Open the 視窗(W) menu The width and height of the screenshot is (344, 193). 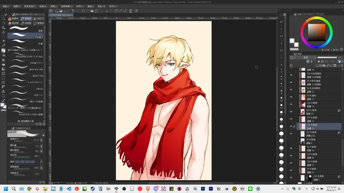(101, 6)
